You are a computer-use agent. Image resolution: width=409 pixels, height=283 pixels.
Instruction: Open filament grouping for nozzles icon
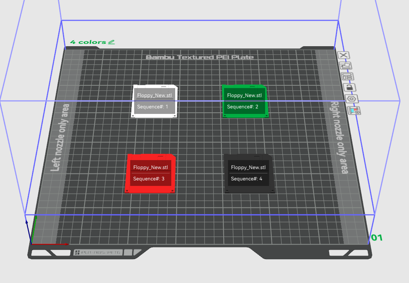tap(354, 111)
